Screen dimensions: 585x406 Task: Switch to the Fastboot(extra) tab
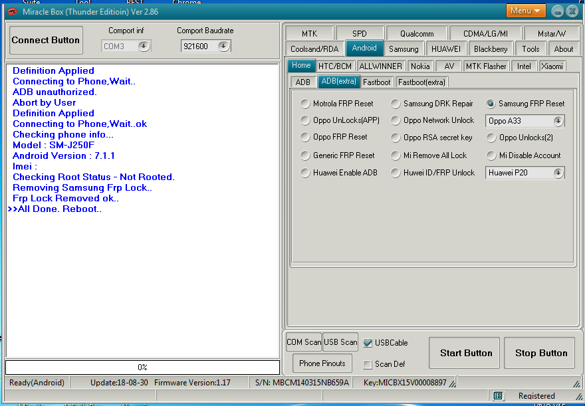421,82
